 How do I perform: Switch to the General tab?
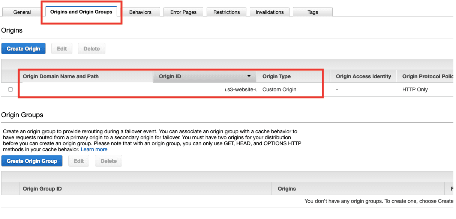(22, 12)
